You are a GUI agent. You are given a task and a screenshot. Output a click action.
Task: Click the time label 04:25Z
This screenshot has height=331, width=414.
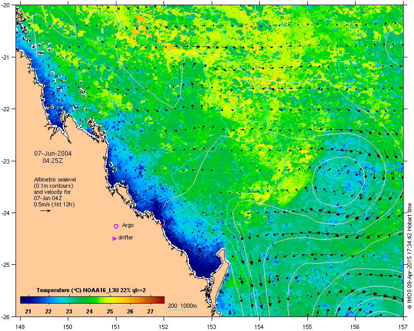coord(53,160)
